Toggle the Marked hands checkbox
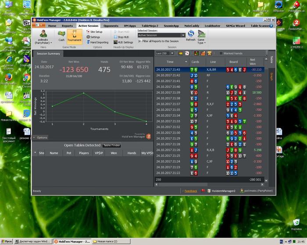This screenshot has height=245, width=307. click(221, 53)
